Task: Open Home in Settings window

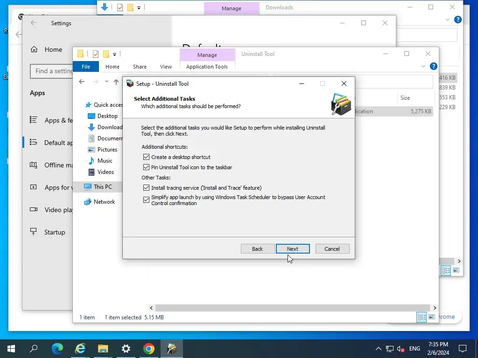Action: (47, 49)
